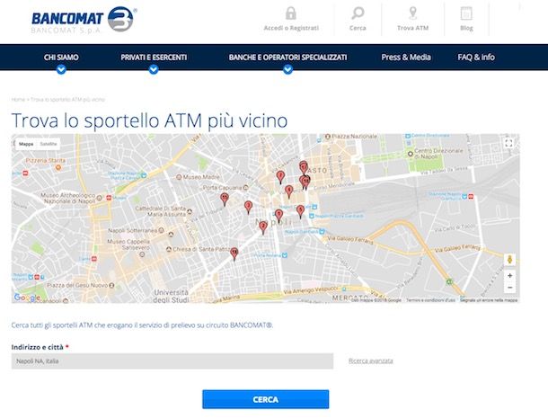Expand the PRIVATI E ESERCENTI chevron
Viewport: 548px width, 418px height.
tap(154, 69)
